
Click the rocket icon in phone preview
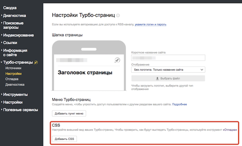[117, 60]
